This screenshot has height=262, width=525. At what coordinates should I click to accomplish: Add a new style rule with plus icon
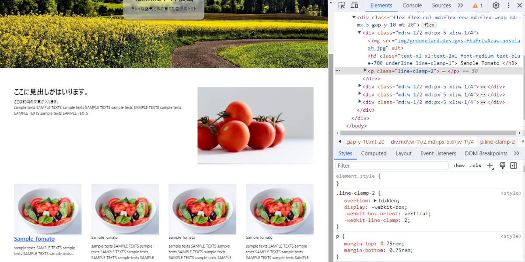490,166
